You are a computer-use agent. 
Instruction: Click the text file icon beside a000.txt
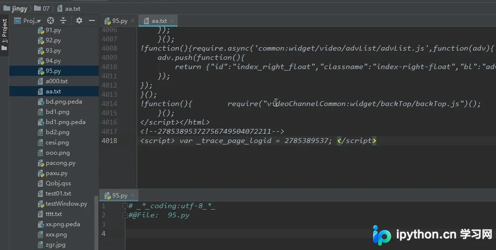(x=41, y=81)
